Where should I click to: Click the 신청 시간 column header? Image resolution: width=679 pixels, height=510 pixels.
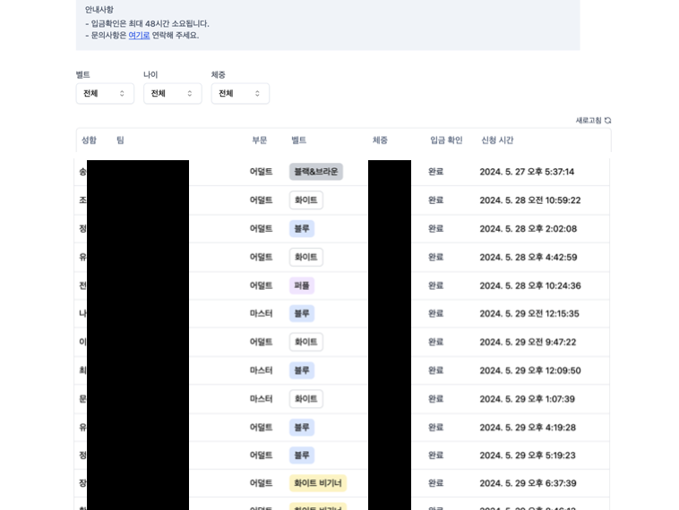pos(497,140)
